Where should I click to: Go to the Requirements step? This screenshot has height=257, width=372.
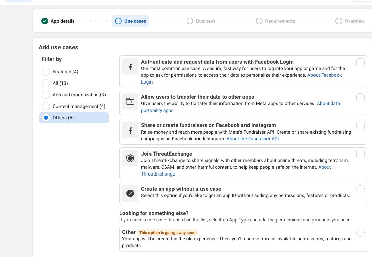pos(276,21)
